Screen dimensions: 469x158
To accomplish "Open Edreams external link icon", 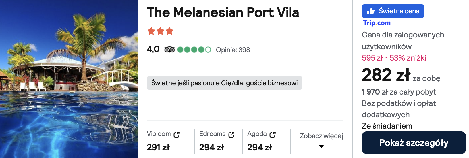I will tap(231, 134).
